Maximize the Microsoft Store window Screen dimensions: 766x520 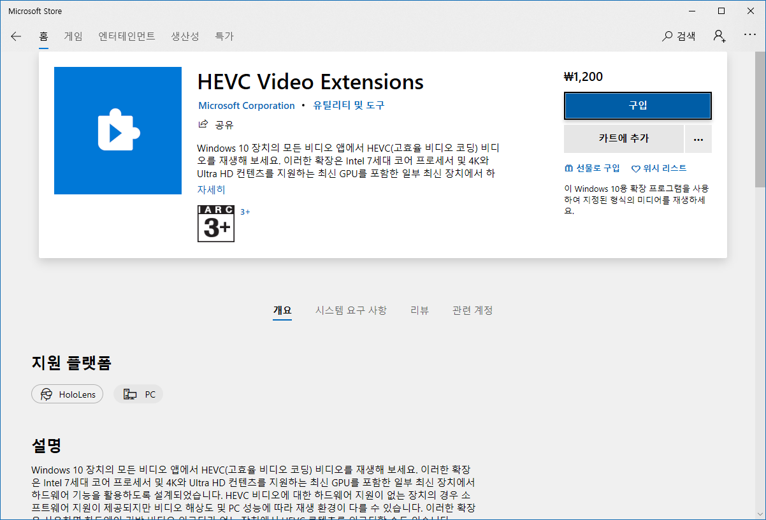click(721, 11)
